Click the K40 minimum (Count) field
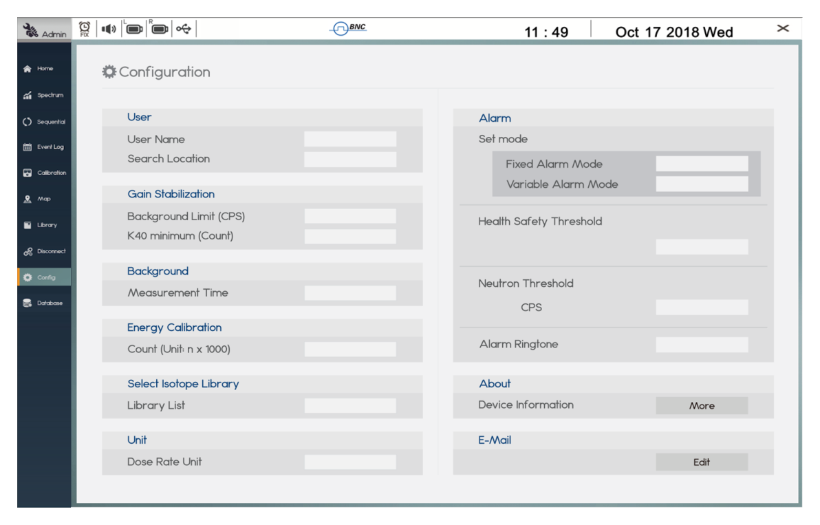 tap(350, 236)
